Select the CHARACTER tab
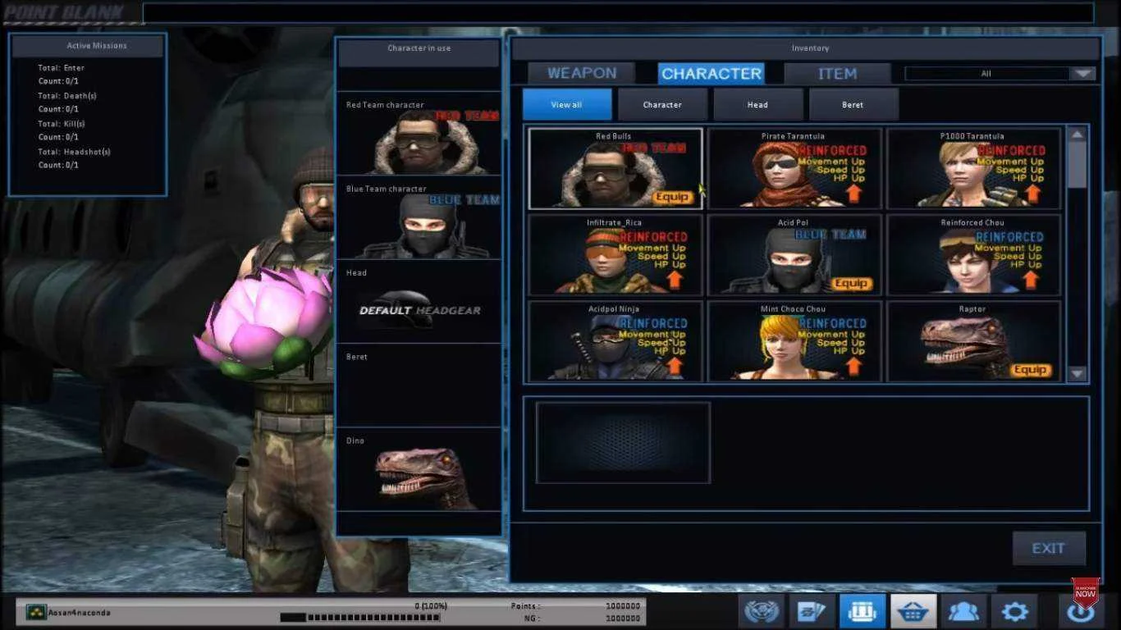This screenshot has width=1121, height=630. (x=711, y=73)
